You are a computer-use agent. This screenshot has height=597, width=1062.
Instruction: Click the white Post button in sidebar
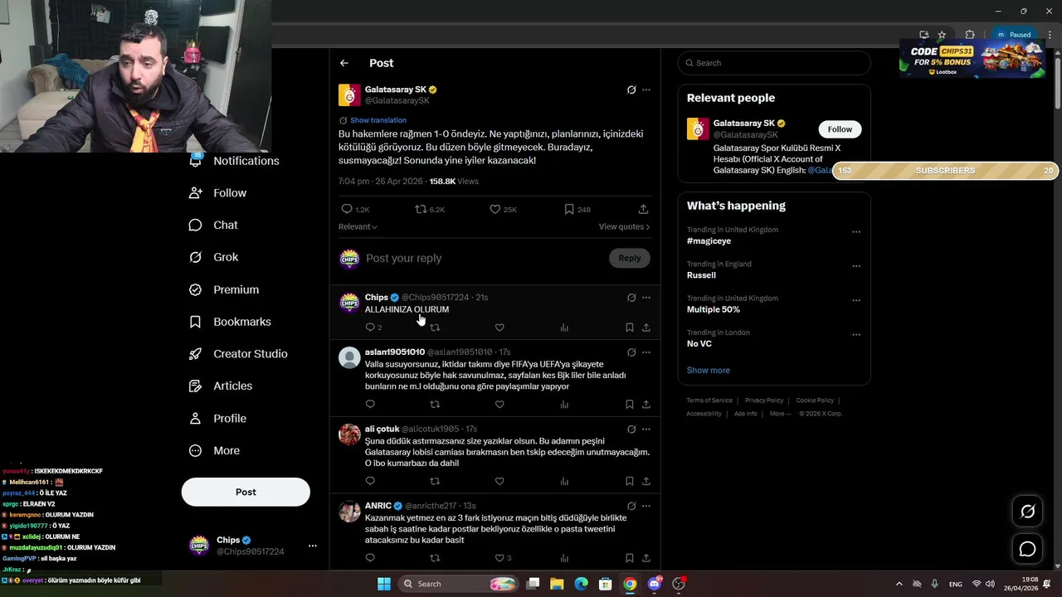click(246, 492)
